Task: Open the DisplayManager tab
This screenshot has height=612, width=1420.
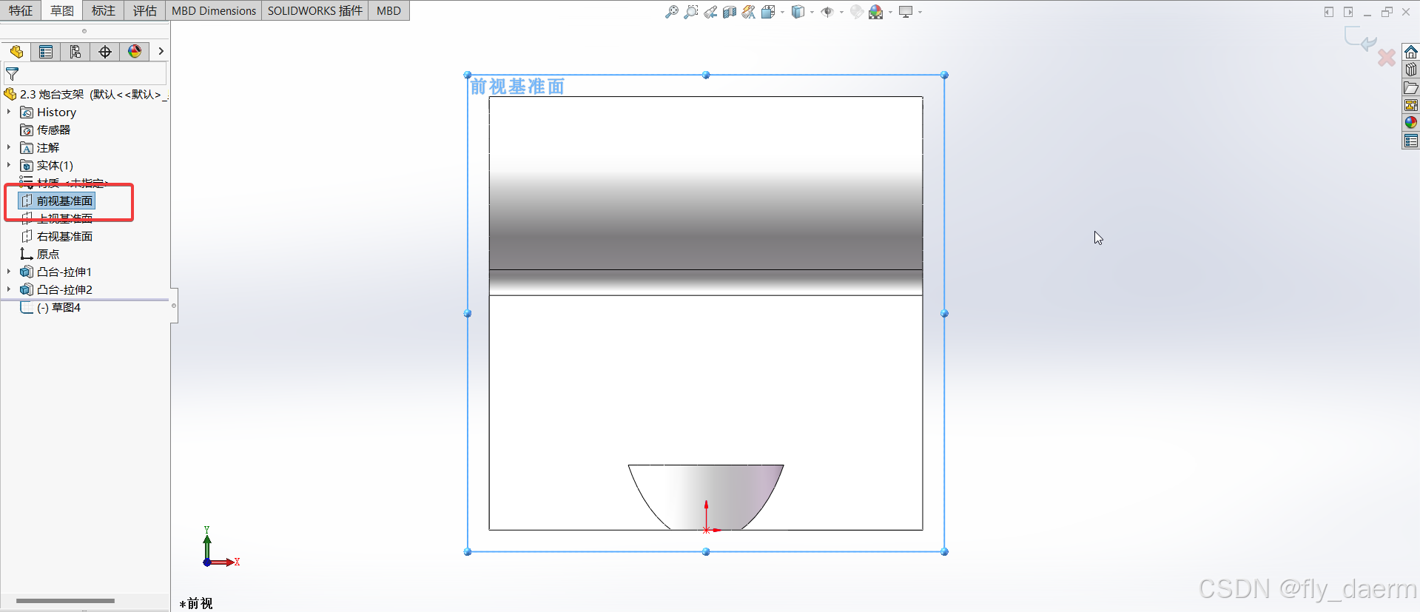Action: pyautogui.click(x=135, y=51)
